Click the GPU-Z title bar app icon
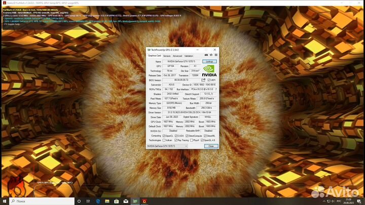 coord(149,50)
